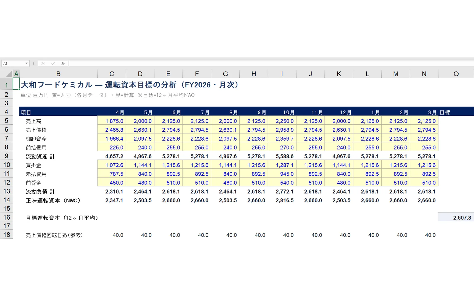Click the 4月 NWC cell 2,347.1

coord(112,200)
